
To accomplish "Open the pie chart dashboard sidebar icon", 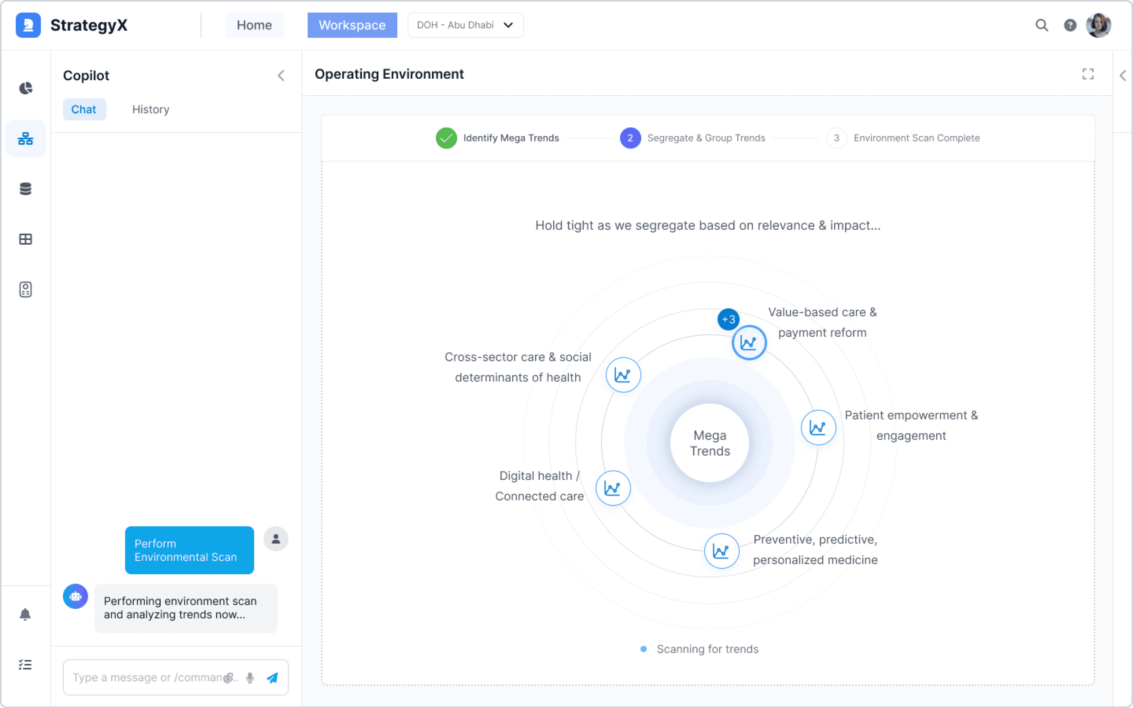I will (26, 88).
